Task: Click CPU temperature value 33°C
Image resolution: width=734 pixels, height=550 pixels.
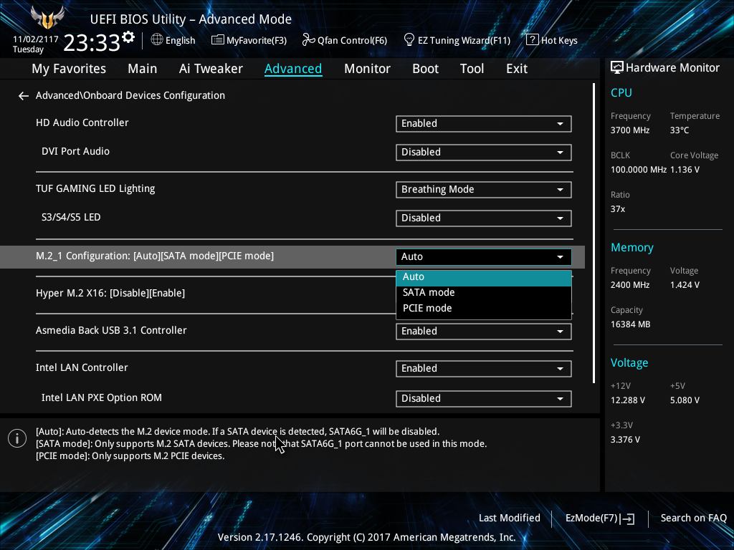Action: pos(680,130)
